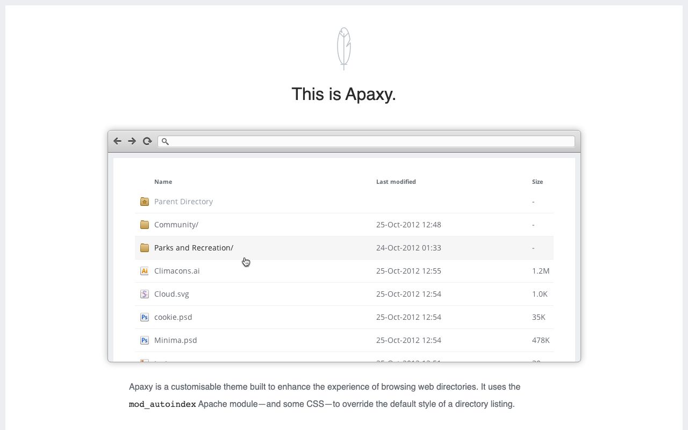This screenshot has width=688, height=430.
Task: Open the Minima.psd file
Action: tap(175, 340)
